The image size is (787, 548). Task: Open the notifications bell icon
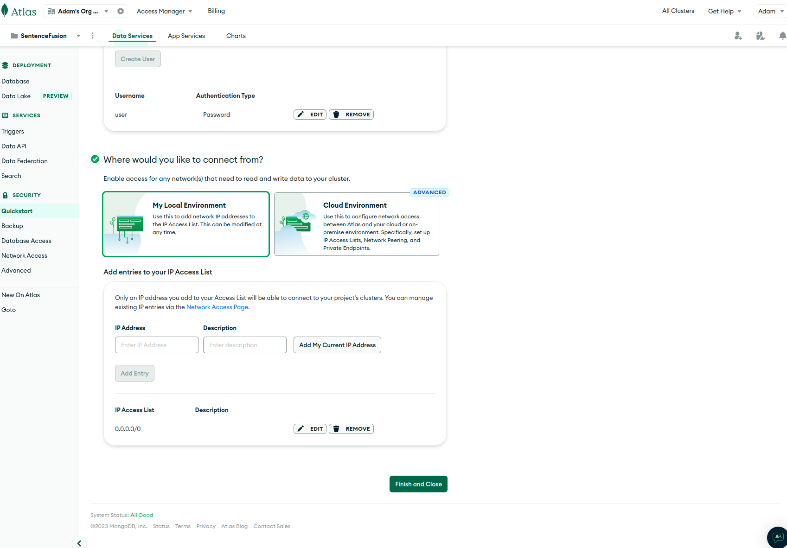pos(782,36)
